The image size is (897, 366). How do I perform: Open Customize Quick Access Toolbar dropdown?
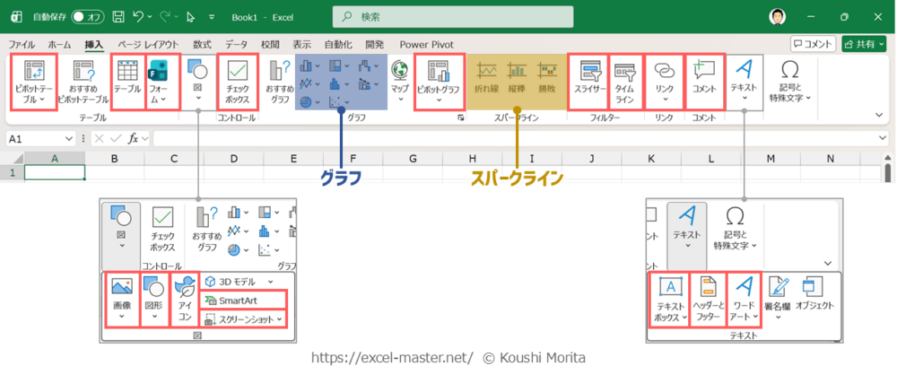[211, 17]
